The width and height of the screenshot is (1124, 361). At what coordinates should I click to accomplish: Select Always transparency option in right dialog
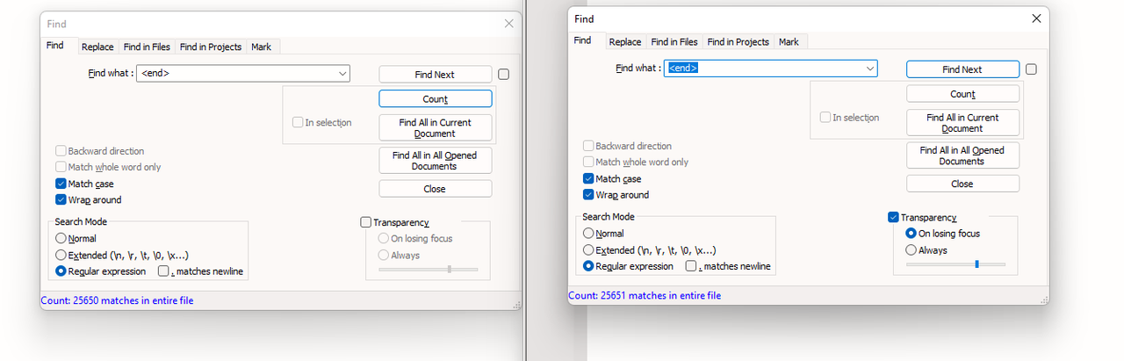[911, 249]
